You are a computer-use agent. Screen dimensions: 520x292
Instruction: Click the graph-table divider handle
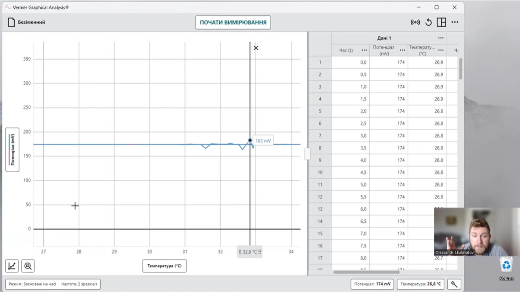click(307, 154)
